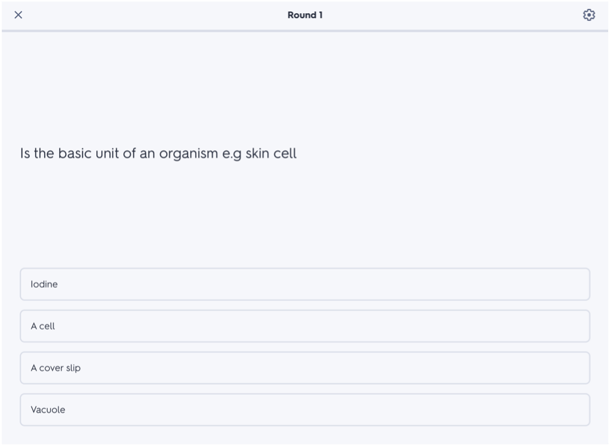This screenshot has height=446, width=611.
Task: Exit Round 1 using the top-left cross
Action: [x=18, y=15]
